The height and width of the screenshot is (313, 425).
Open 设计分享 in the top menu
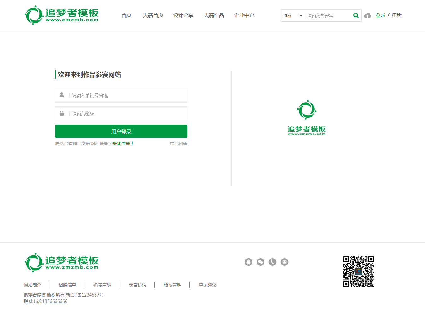[x=183, y=15]
